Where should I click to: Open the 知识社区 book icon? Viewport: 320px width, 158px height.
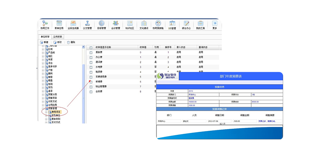130,23
